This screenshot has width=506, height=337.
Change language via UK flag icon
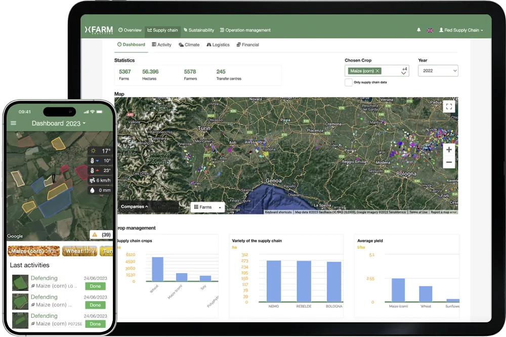point(430,30)
